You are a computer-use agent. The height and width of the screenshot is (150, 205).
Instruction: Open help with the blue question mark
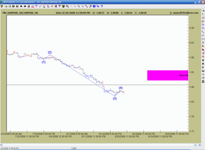pos(102,6)
